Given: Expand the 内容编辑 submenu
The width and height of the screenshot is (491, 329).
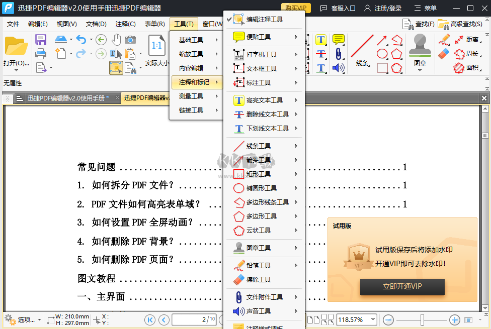Looking at the screenshot, I should click(196, 68).
